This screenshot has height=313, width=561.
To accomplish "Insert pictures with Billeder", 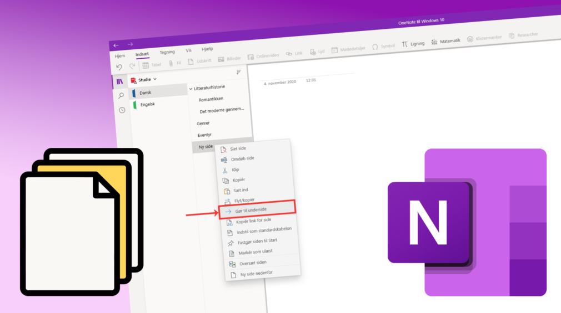I will pos(229,59).
